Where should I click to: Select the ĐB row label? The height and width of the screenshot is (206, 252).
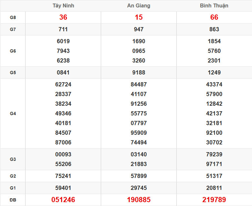[13, 200]
